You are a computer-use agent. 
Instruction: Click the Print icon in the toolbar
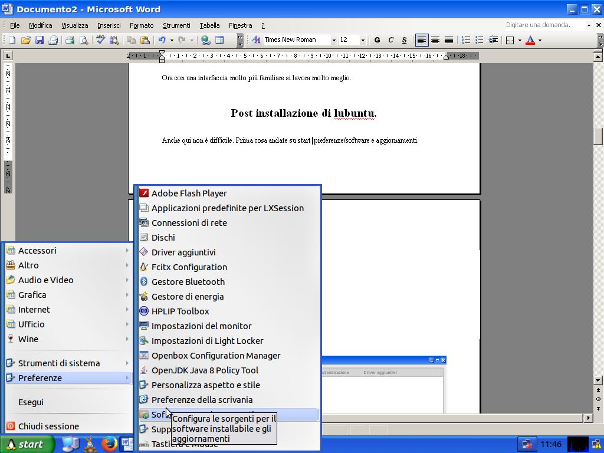70,40
